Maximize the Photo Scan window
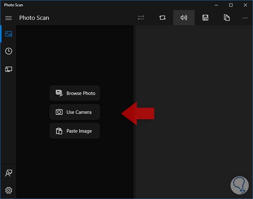Viewport: 253px width, 199px height. pos(231,5)
